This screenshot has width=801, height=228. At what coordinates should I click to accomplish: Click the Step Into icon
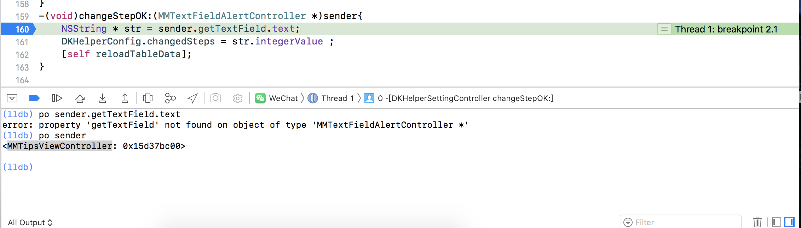[x=102, y=98]
